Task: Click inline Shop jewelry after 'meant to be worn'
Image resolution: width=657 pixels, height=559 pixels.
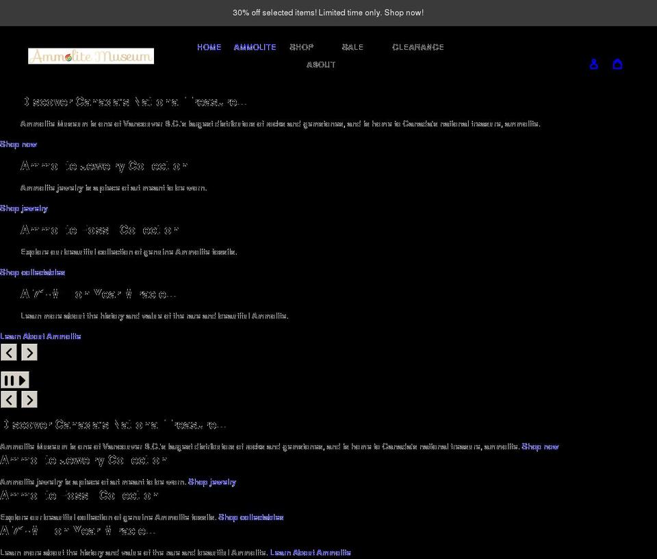Action: click(212, 482)
